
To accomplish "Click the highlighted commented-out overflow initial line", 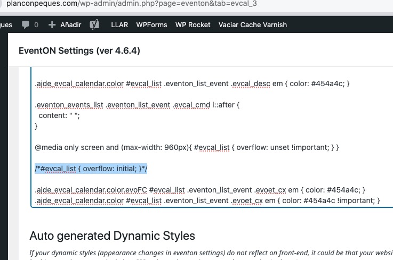I will (x=91, y=169).
